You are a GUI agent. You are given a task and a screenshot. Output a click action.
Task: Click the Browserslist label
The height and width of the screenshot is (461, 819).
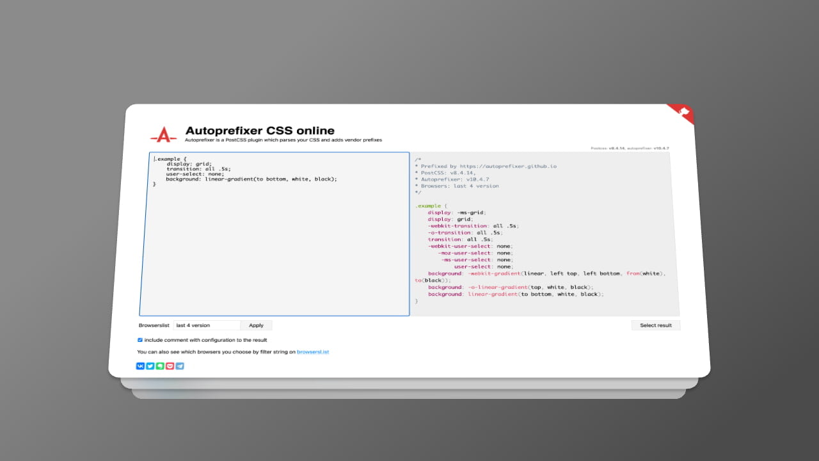click(x=154, y=325)
